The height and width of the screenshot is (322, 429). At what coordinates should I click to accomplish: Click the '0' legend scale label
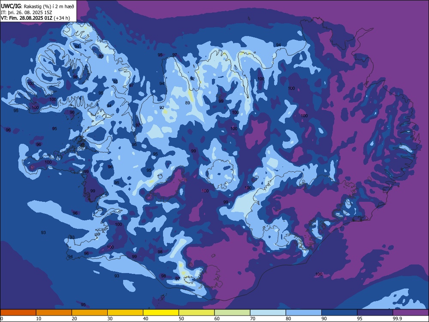click(x=2, y=319)
